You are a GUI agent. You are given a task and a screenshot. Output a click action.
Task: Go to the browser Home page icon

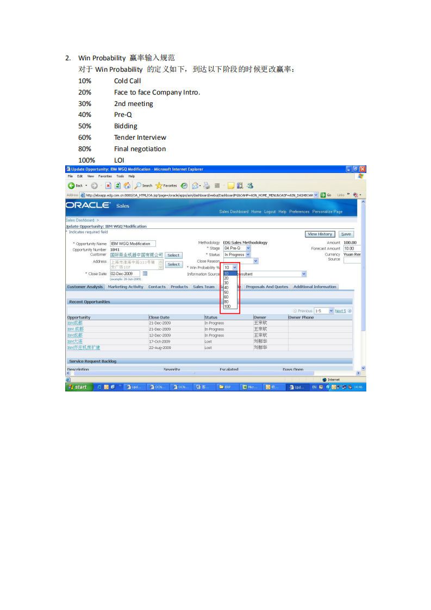pos(127,185)
